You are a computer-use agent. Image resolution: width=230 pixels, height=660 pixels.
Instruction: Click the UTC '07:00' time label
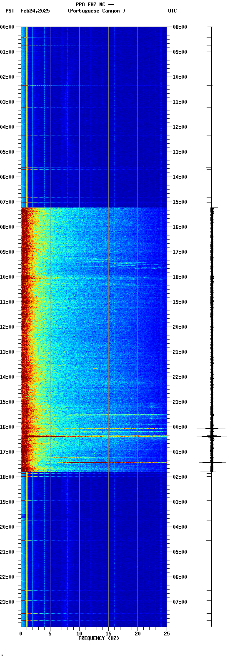(180, 602)
